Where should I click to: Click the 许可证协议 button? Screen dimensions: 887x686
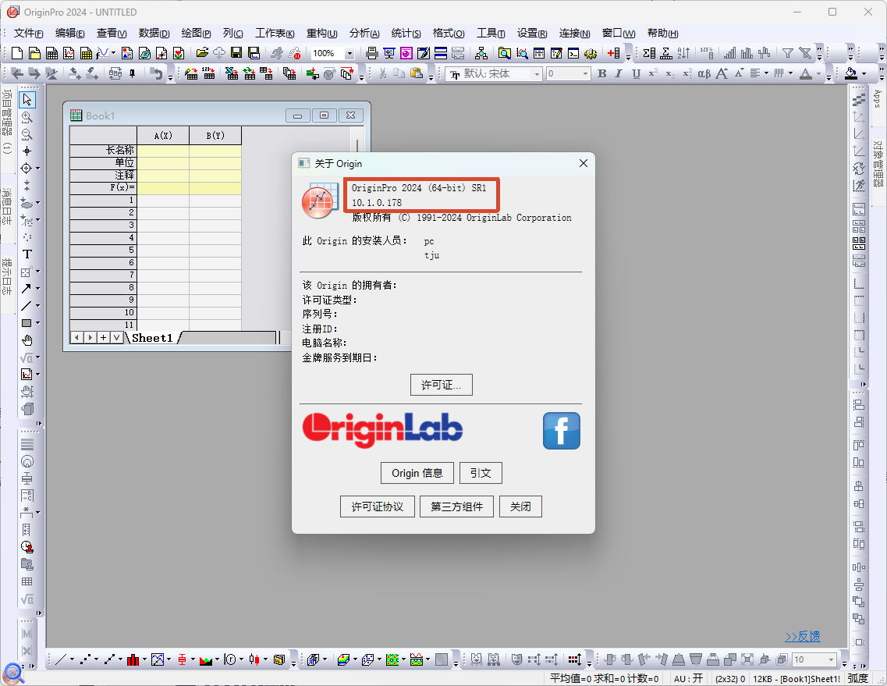378,507
